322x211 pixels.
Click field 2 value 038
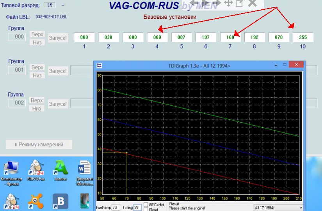coord(109,37)
